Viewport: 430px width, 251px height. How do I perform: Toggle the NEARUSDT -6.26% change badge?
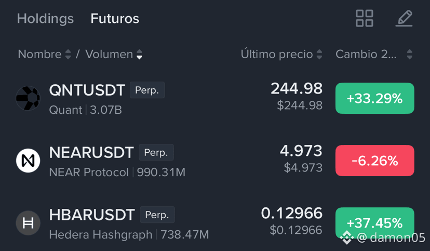(x=374, y=161)
